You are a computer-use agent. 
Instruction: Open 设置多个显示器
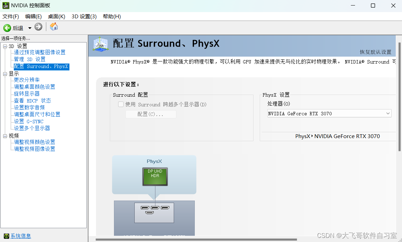(32, 128)
